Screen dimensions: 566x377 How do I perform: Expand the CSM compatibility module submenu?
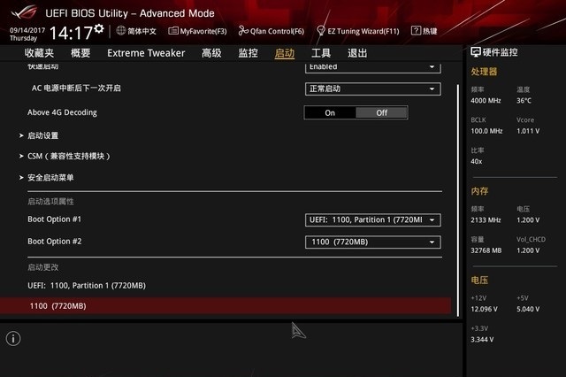[69, 156]
